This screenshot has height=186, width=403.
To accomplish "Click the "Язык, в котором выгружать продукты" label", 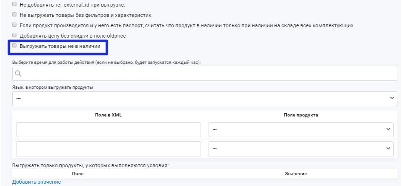I will [x=52, y=87].
